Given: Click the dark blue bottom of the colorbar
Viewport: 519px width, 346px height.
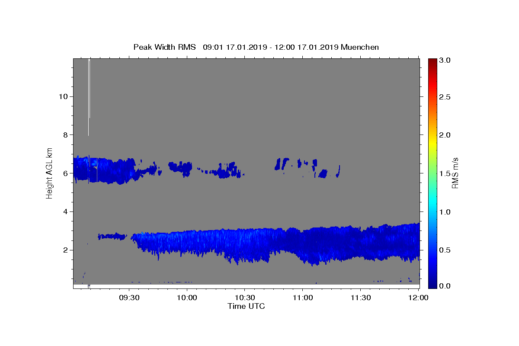Looking at the screenshot, I should [432, 285].
